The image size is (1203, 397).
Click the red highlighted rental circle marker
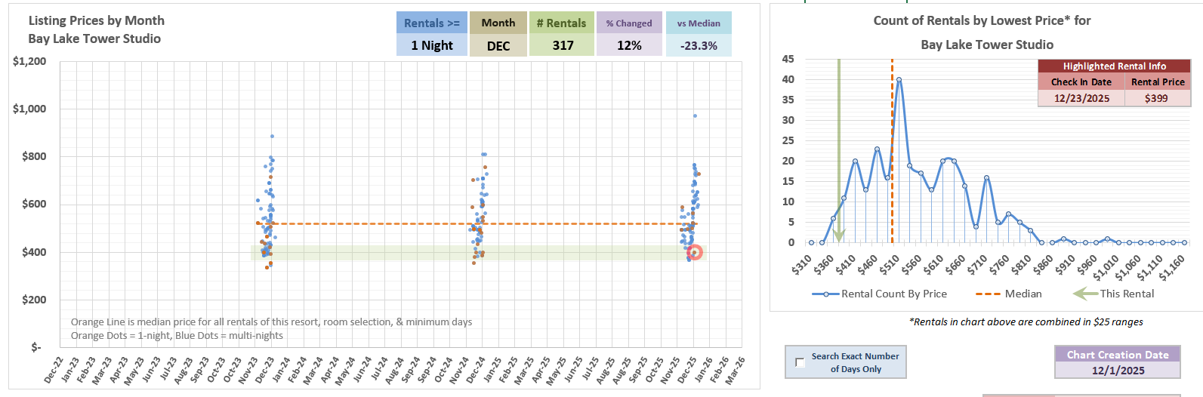tap(695, 253)
